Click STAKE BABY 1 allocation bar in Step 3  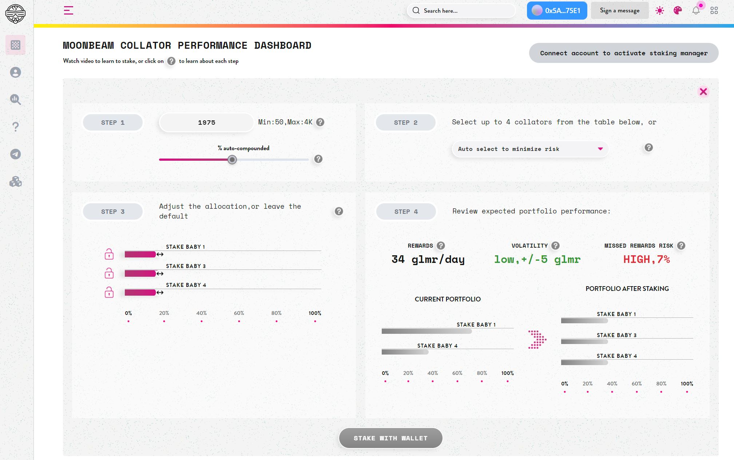coord(140,254)
